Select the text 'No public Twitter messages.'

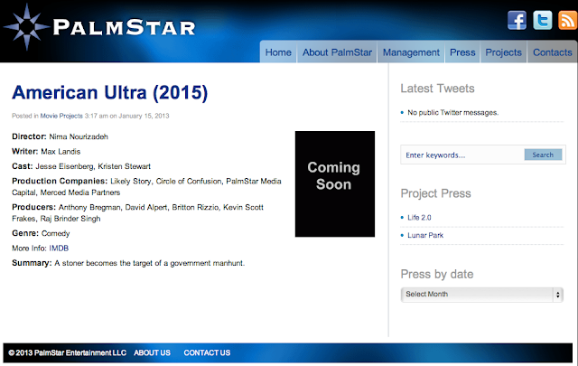(x=452, y=113)
